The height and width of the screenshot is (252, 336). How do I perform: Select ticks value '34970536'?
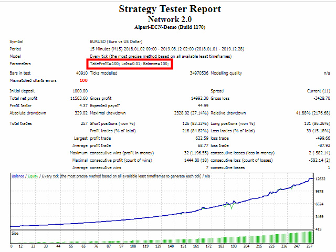[199, 73]
